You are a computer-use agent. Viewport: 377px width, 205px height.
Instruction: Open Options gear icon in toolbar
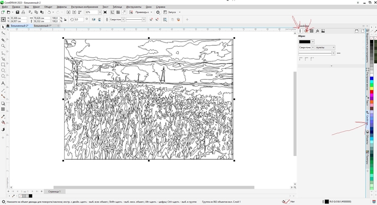[x=158, y=12]
